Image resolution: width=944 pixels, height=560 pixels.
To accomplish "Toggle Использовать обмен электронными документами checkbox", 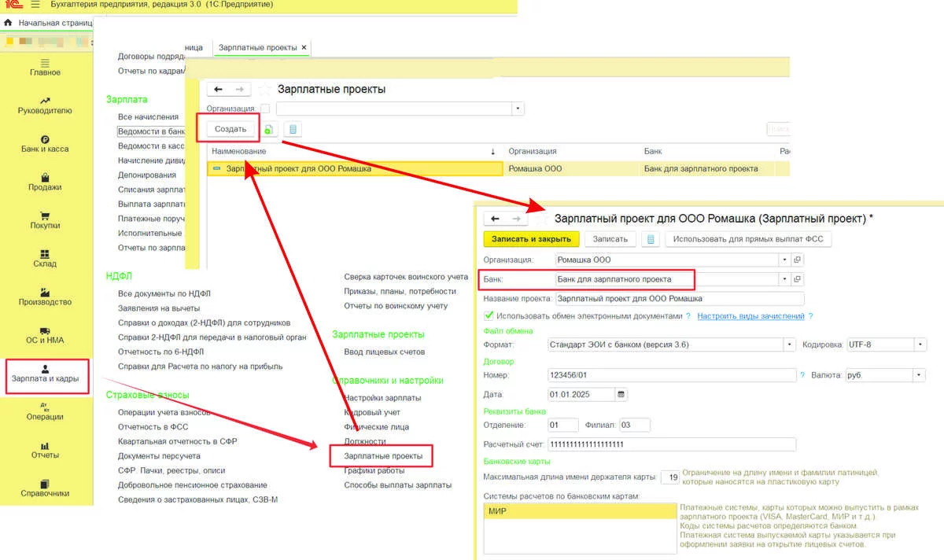I will 489,316.
